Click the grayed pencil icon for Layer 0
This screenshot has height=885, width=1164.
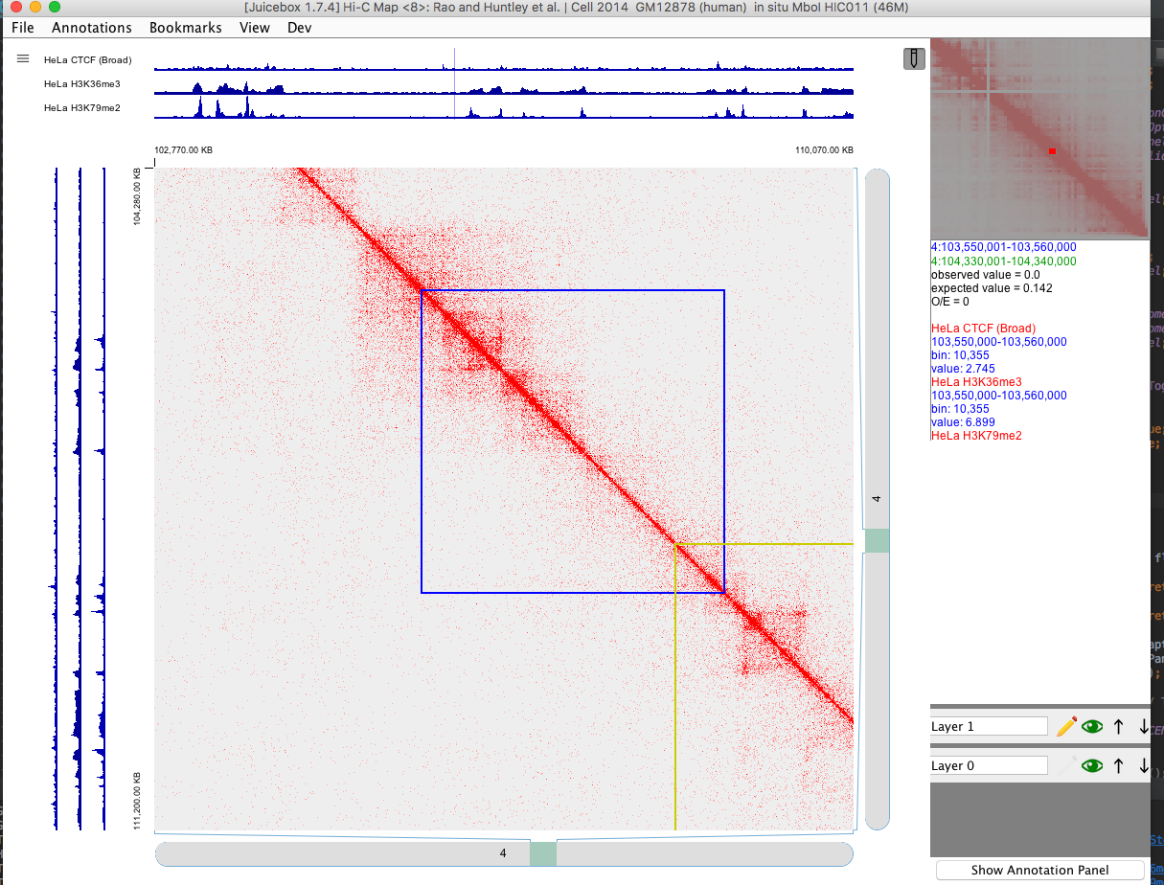tap(1065, 764)
